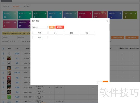Toggle checkbox for the 李木子西 member row
Viewport: 140px width, 103px height.
(x=3, y=73)
